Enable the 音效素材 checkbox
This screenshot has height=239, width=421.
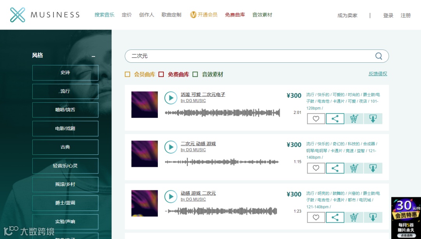point(195,74)
